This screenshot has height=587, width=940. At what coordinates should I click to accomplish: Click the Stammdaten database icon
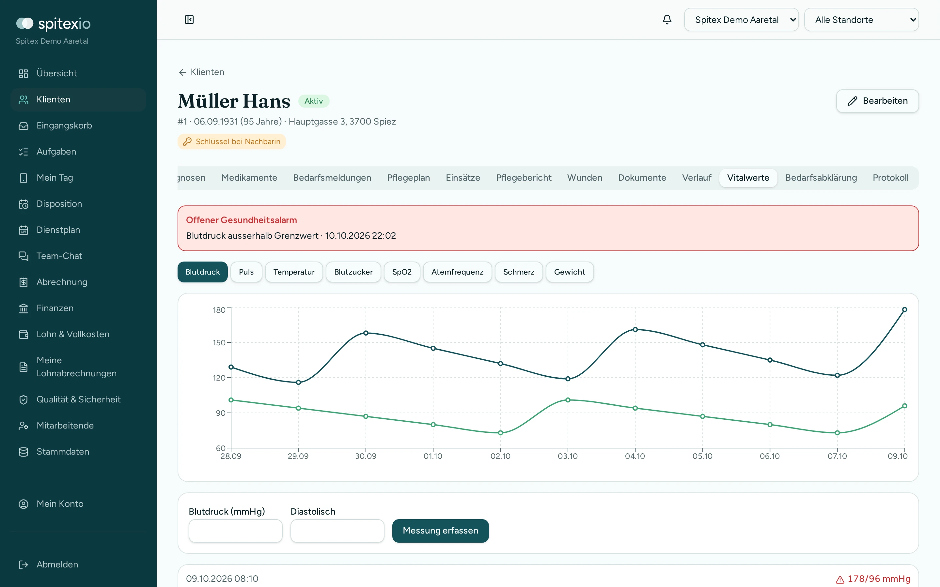pyautogui.click(x=23, y=452)
